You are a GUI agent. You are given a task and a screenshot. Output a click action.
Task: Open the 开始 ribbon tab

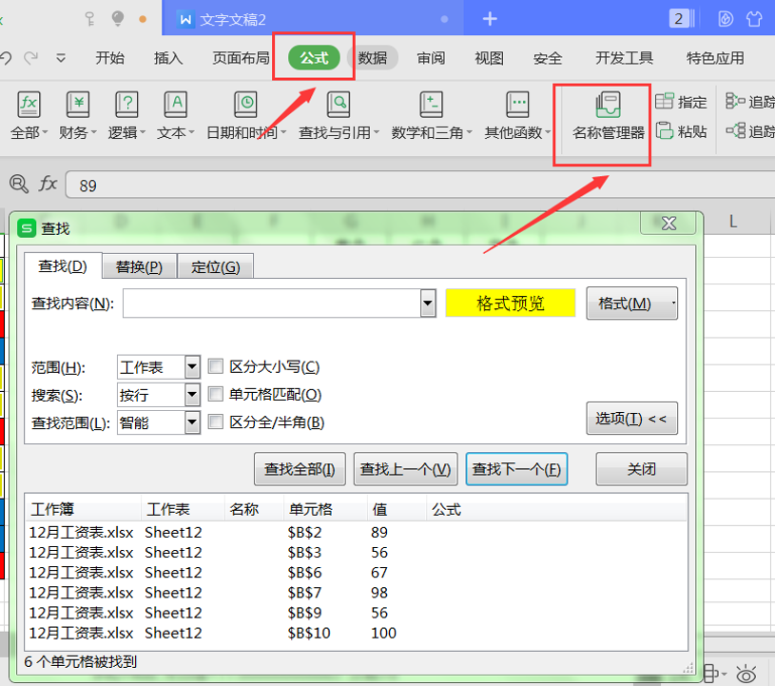point(109,58)
